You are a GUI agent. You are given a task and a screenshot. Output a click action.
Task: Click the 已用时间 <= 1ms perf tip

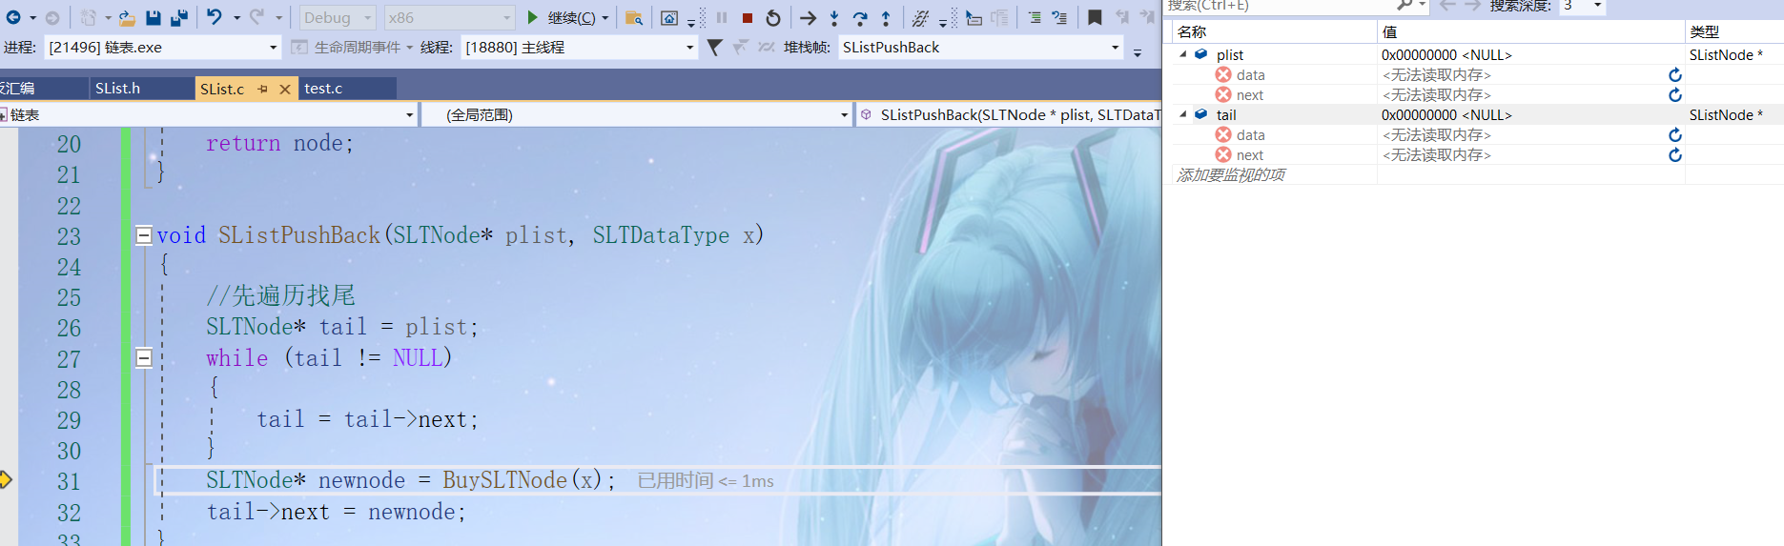coord(706,480)
